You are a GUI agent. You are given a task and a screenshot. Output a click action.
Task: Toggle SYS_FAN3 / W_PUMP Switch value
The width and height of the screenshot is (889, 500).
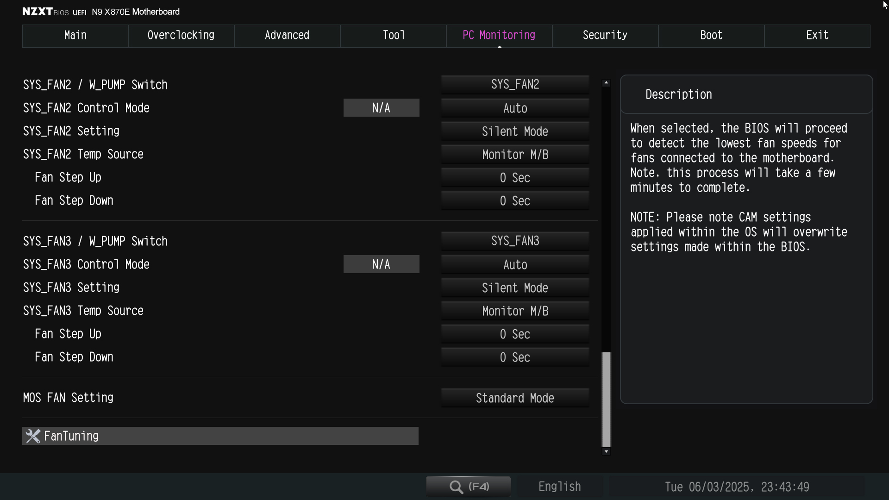pos(515,241)
